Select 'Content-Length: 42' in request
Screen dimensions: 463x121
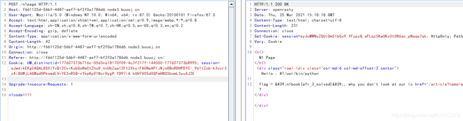(29, 41)
